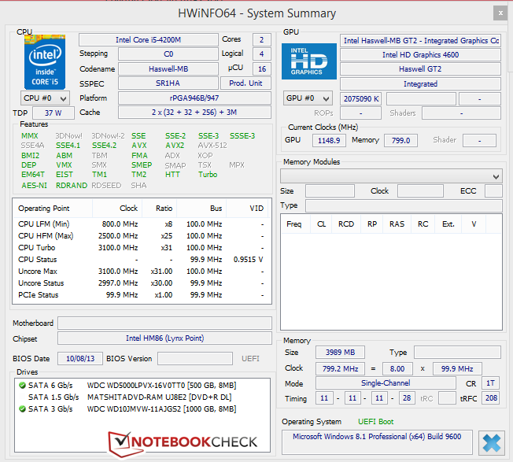The height and width of the screenshot is (462, 513).
Task: Click the Memory Mode Single-Channel field
Action: (x=386, y=383)
